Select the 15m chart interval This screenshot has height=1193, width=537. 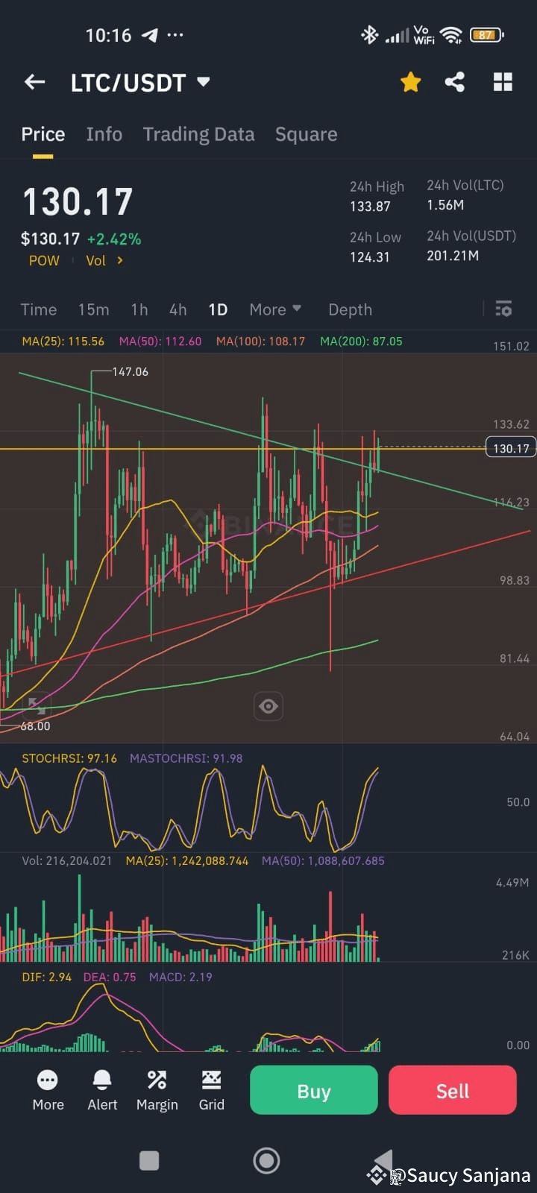[93, 309]
